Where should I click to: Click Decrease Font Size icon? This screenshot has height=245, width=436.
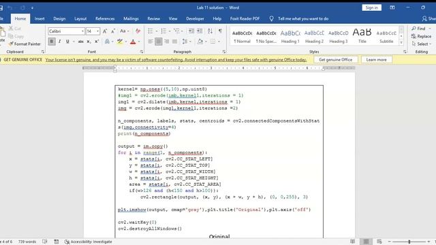tap(113, 31)
